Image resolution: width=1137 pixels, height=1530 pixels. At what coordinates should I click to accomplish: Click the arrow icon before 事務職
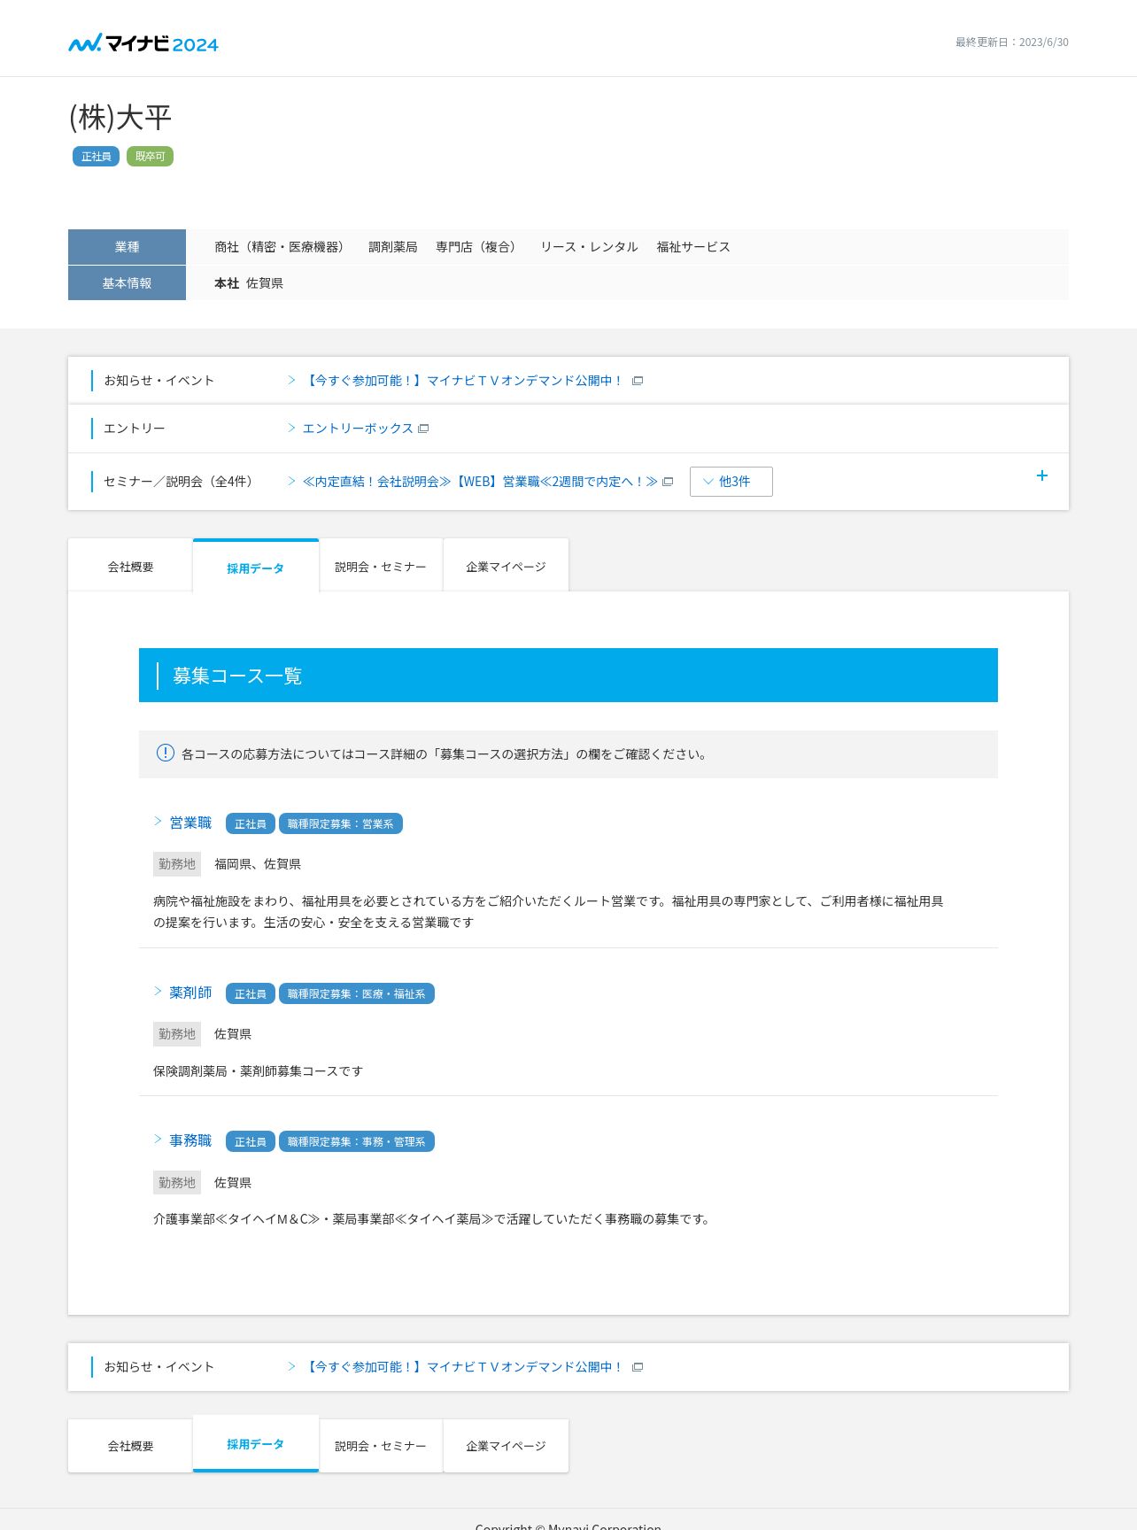158,1140
